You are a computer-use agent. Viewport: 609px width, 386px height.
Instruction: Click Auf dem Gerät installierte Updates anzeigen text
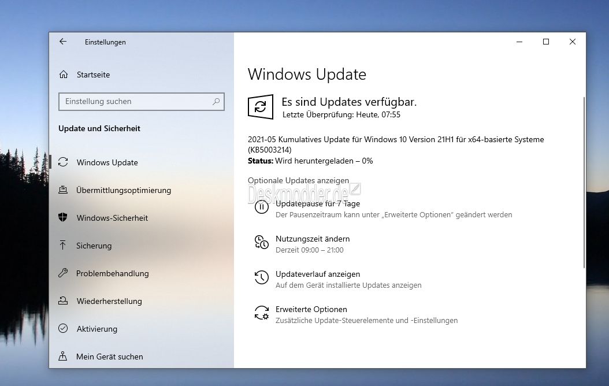click(348, 285)
